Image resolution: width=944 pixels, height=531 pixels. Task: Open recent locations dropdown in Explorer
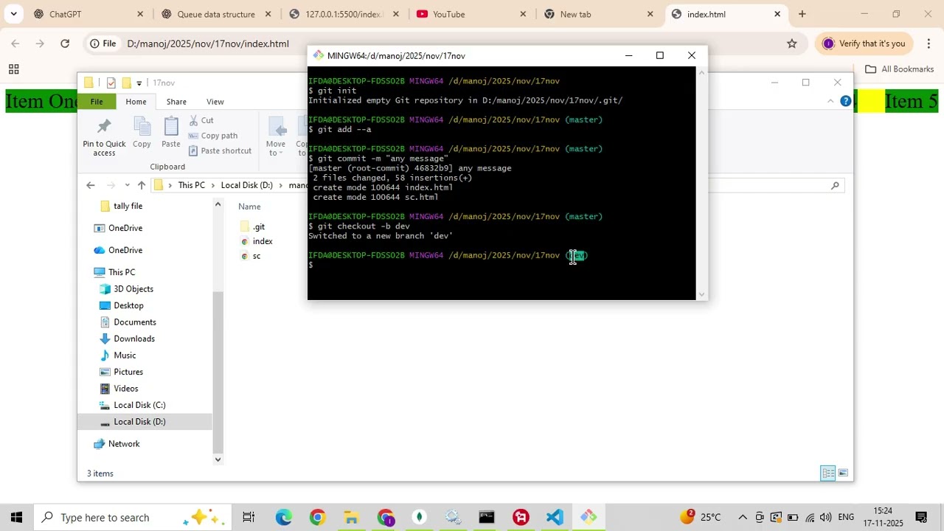coord(127,185)
